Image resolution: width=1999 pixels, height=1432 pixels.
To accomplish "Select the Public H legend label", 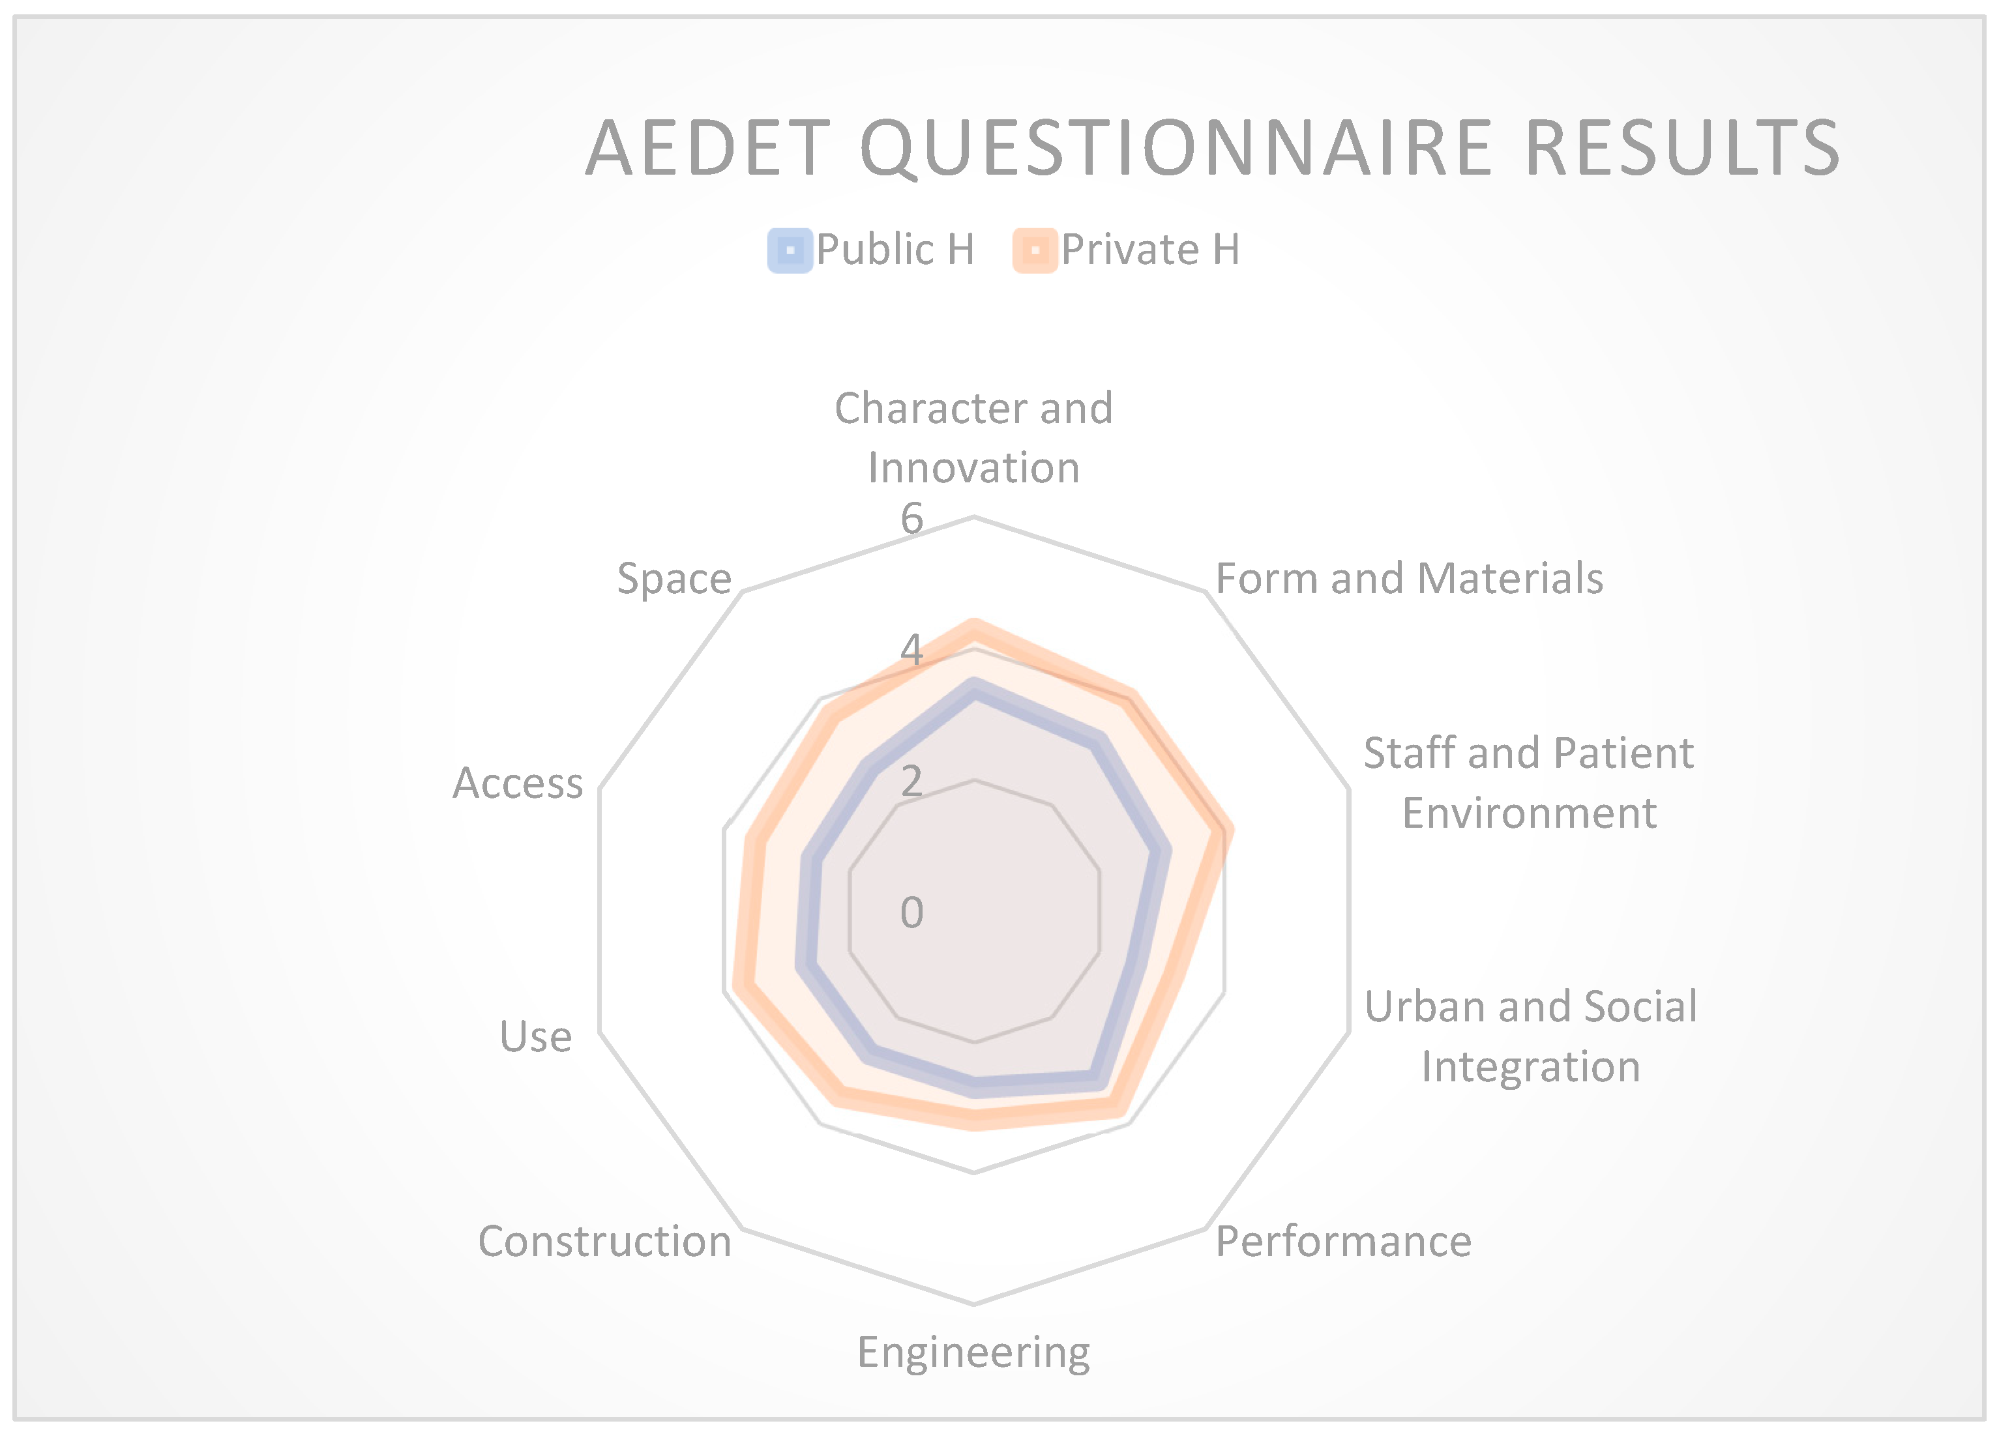I will click(895, 250).
